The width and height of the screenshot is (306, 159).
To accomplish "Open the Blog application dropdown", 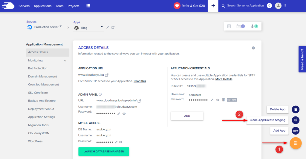I will click(102, 26).
